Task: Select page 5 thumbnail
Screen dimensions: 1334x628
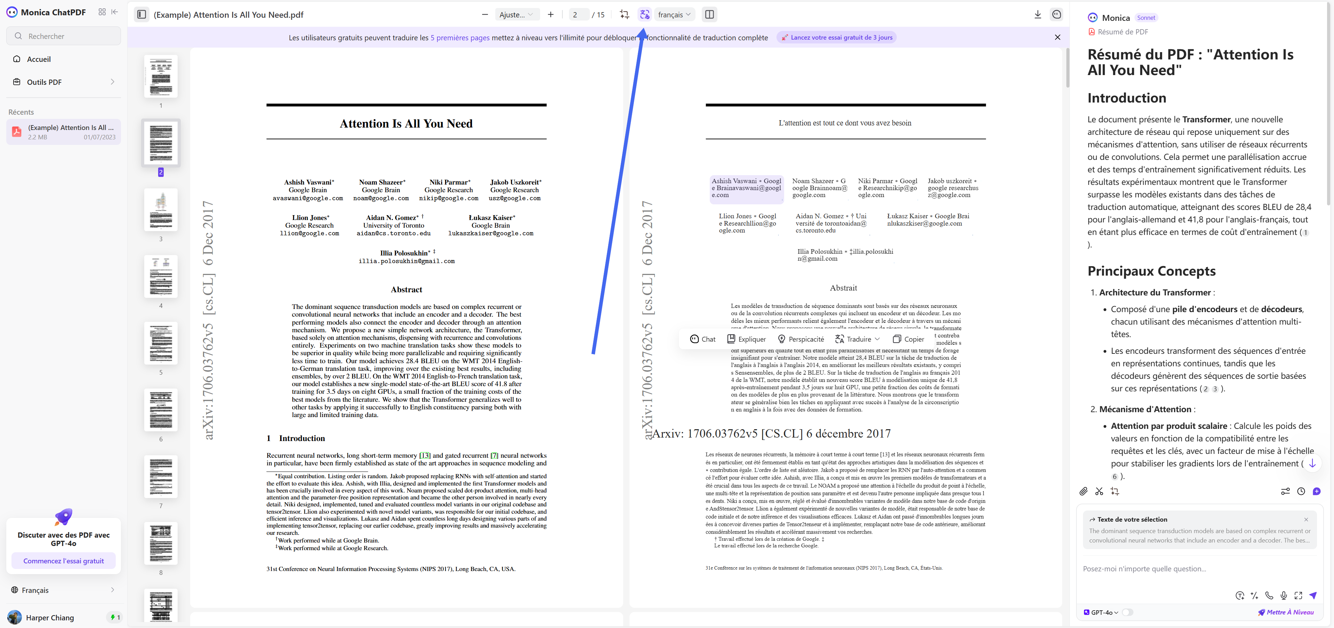Action: [161, 343]
